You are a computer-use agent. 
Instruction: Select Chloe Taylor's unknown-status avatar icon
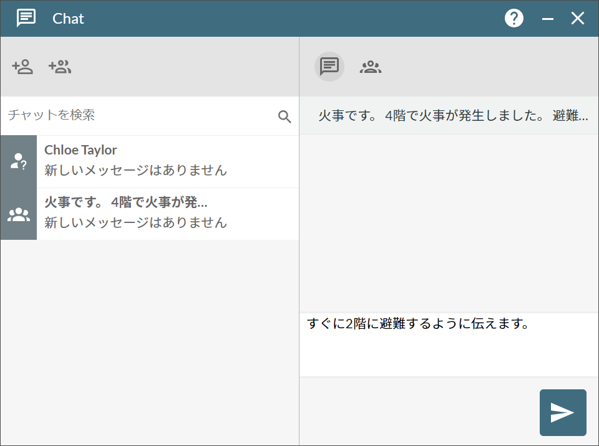point(18,161)
